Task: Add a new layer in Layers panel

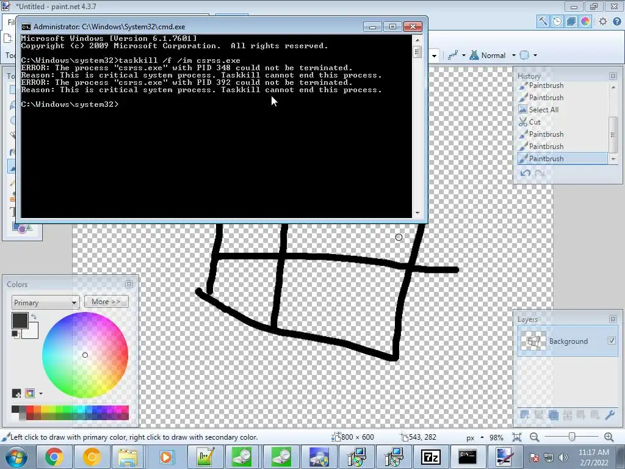Action: point(525,415)
